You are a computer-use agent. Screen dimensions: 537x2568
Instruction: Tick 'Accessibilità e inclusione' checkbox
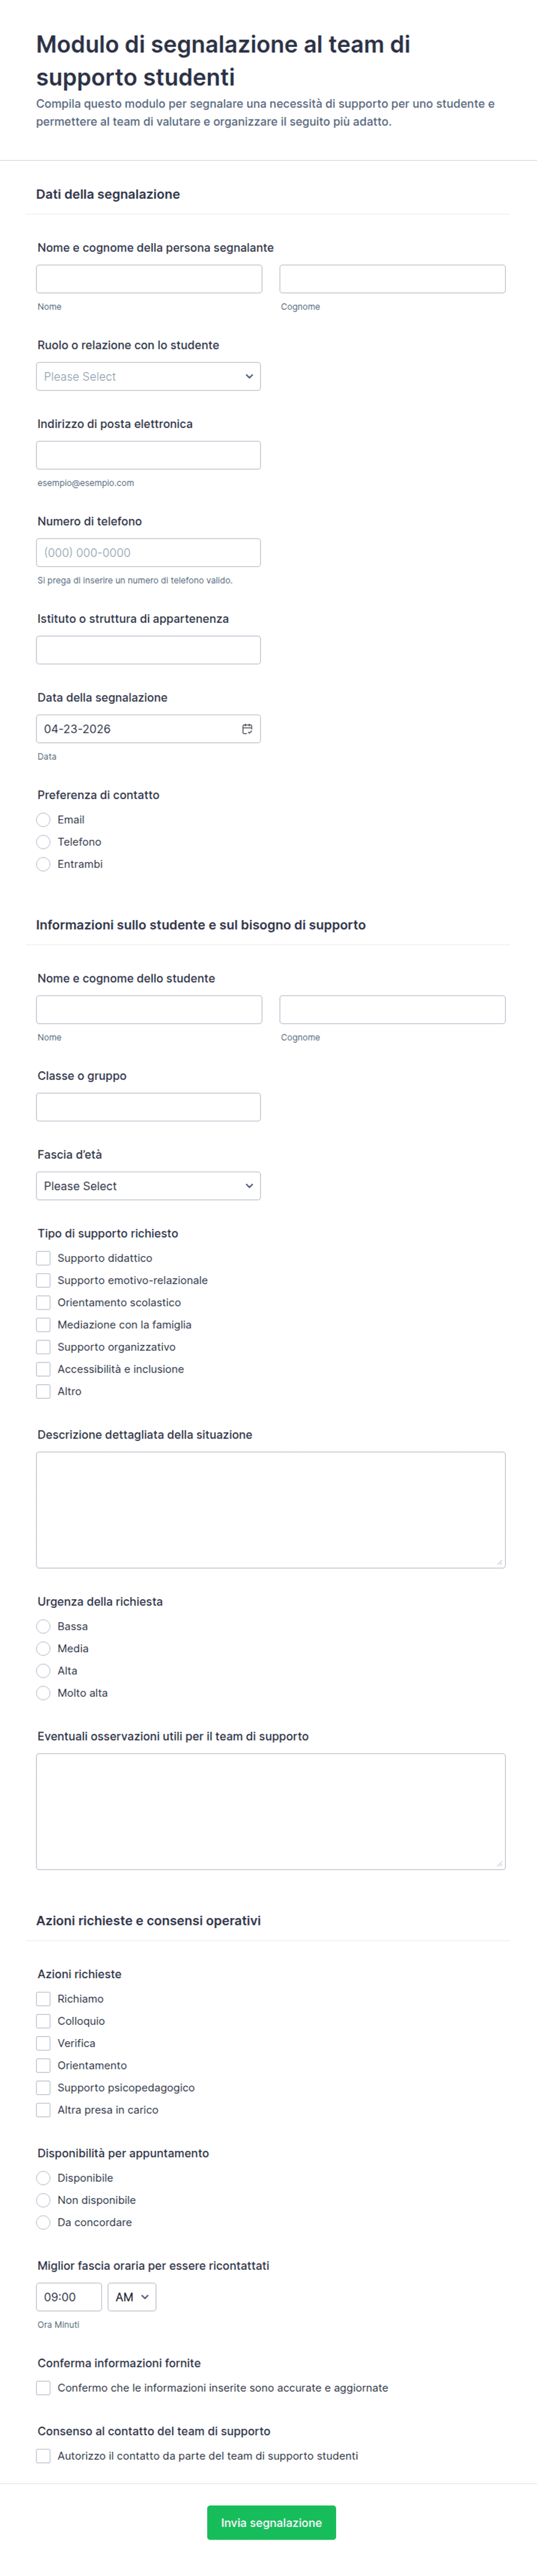point(44,1370)
